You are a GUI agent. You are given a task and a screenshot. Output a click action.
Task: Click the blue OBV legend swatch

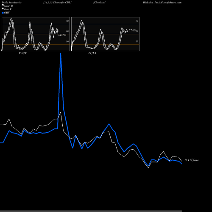(3, 13)
